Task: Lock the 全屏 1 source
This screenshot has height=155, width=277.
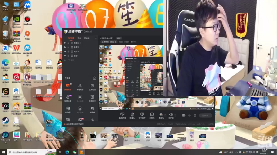Action: pyautogui.click(x=68, y=47)
